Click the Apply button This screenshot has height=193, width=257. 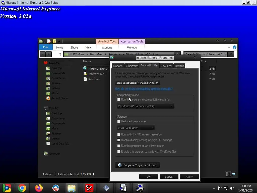189,177
